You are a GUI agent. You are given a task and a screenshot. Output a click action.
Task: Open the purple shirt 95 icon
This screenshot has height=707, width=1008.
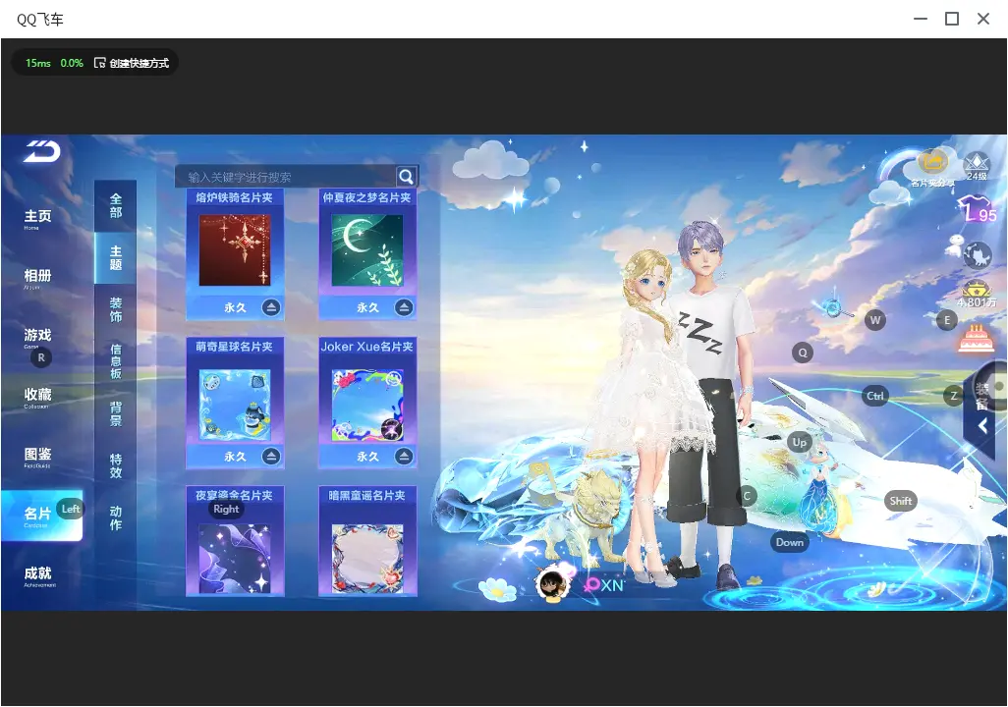pyautogui.click(x=977, y=210)
